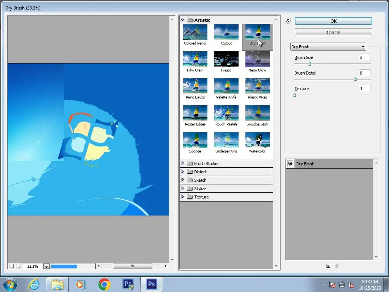The width and height of the screenshot is (389, 292).
Task: Click the preview vertical scroll up arrow
Action: [172, 19]
